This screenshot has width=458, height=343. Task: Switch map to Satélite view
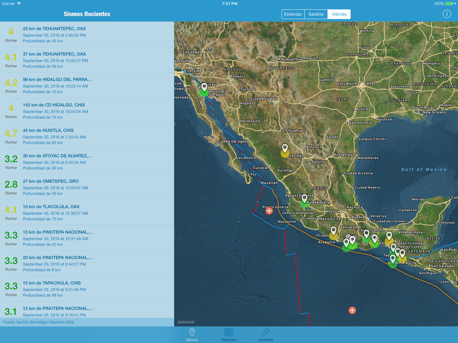tap(316, 14)
